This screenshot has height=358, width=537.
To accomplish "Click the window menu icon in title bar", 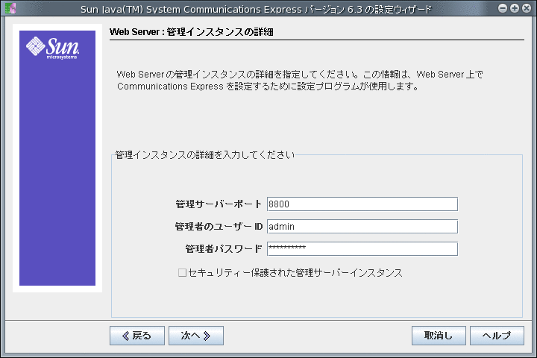I will [10, 8].
